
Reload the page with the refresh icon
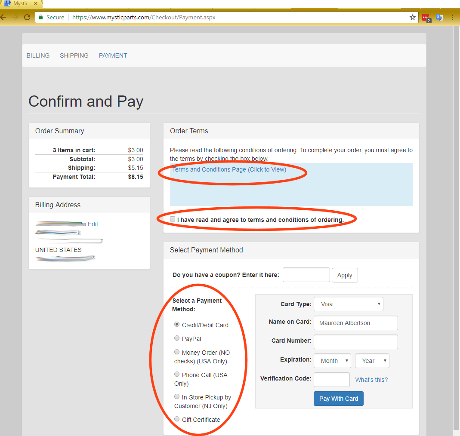(x=27, y=17)
